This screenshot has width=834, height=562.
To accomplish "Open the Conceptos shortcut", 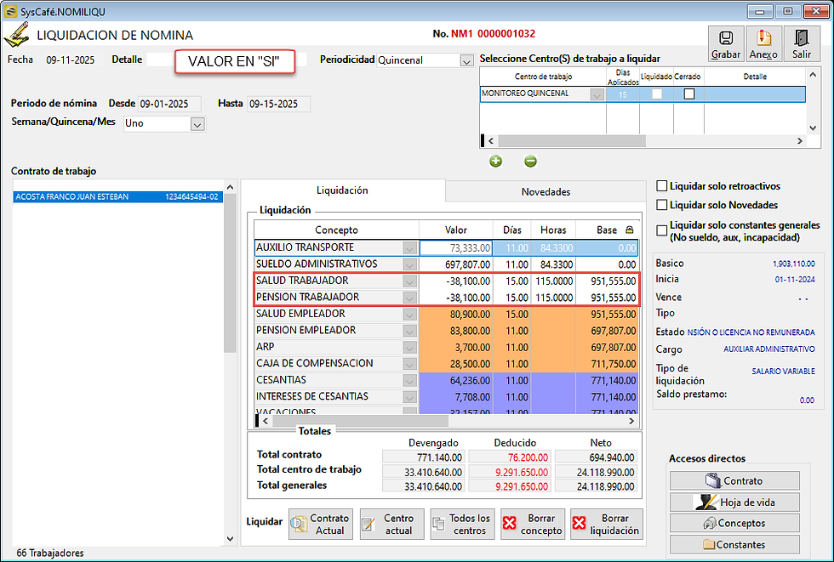I will 734,523.
